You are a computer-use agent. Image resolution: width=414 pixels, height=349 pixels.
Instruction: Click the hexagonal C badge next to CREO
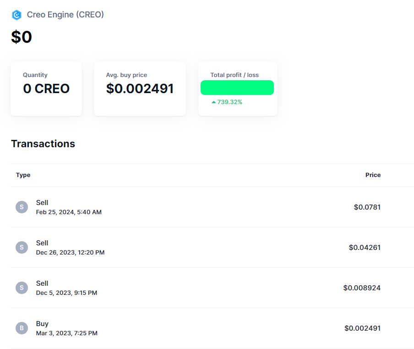16,15
